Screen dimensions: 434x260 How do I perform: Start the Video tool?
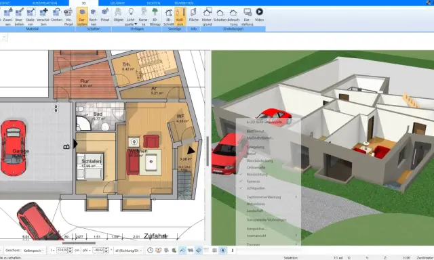(x=259, y=15)
